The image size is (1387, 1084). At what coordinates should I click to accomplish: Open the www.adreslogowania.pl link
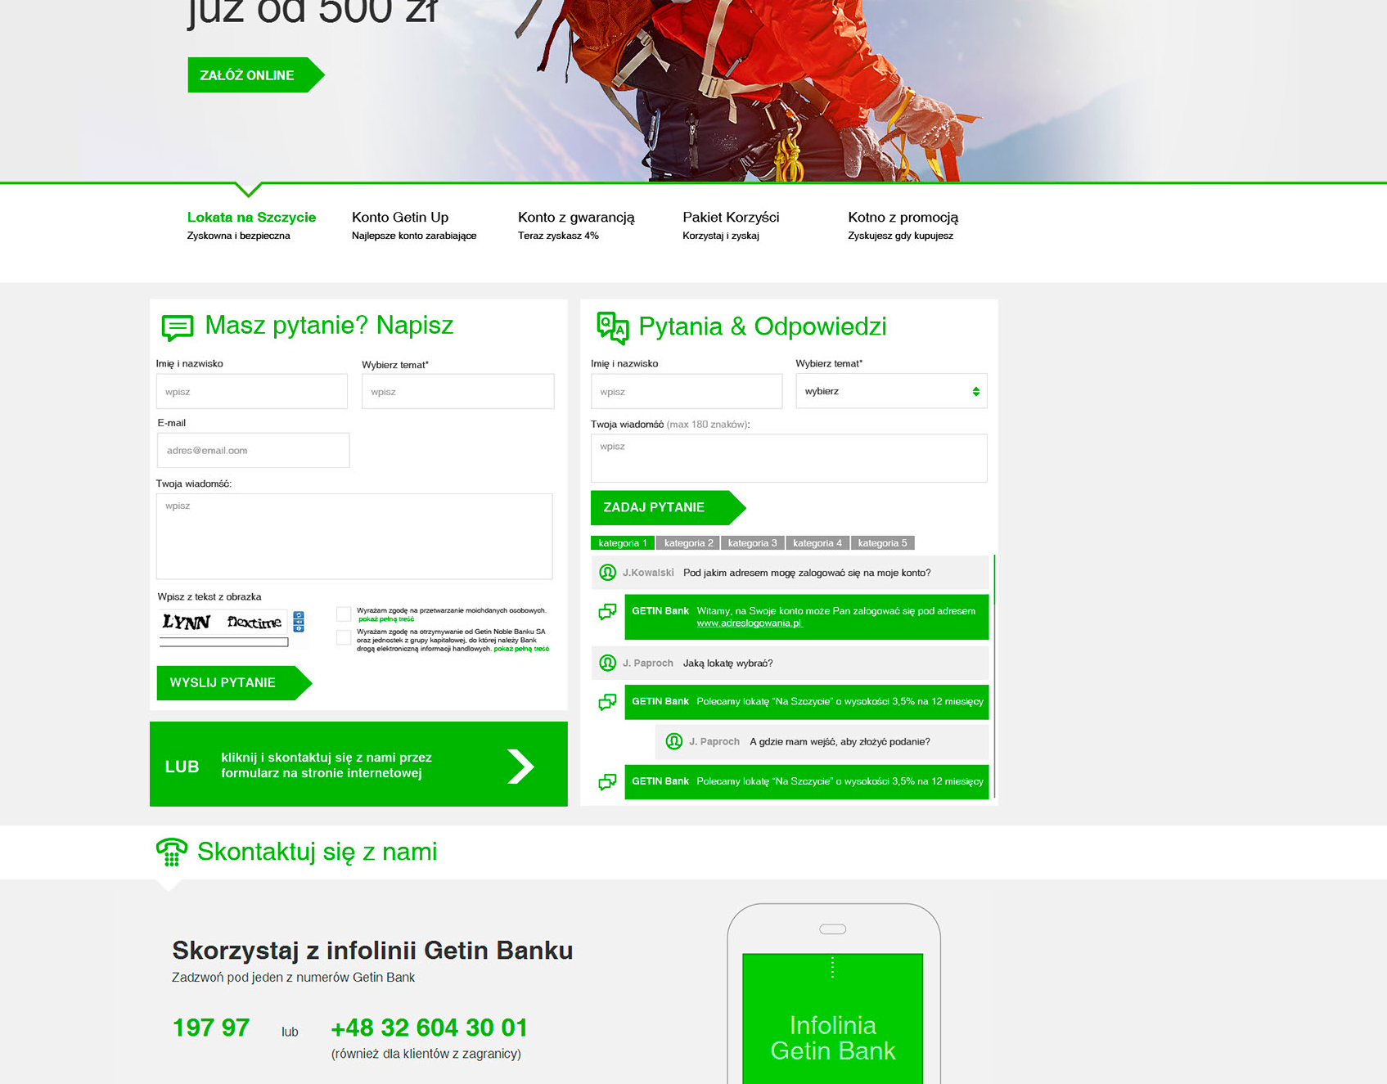pyautogui.click(x=750, y=623)
